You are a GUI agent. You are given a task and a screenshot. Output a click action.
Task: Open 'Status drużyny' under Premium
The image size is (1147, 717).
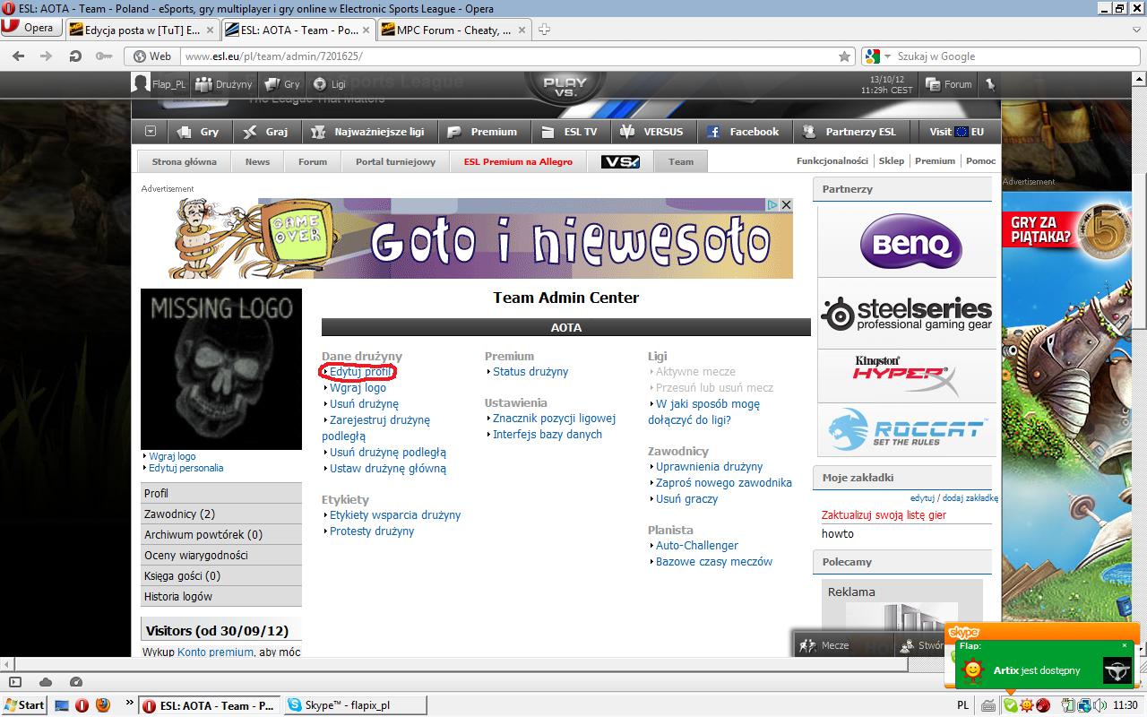tap(530, 372)
